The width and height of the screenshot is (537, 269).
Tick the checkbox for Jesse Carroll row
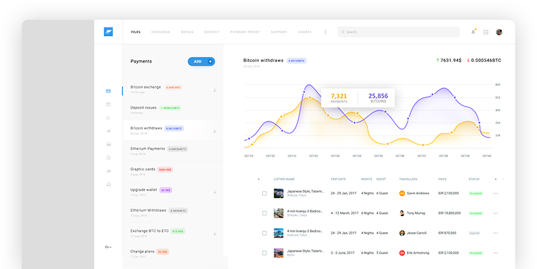(x=264, y=233)
